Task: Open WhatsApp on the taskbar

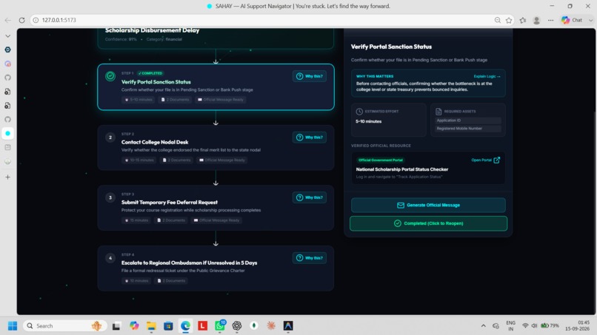Action: (x=220, y=325)
